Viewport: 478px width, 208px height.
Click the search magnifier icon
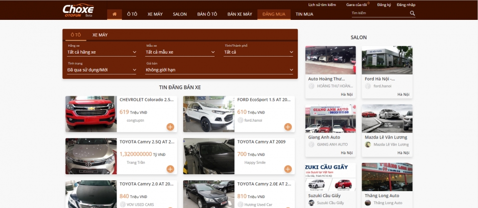click(412, 13)
